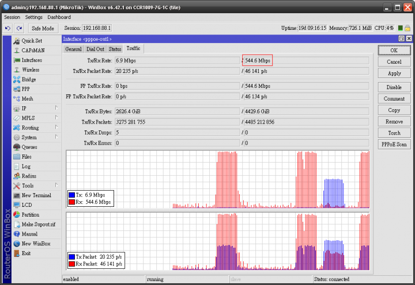Click the Tx Bytes 2626.4 GiB field
415x285 pixels.
click(x=178, y=111)
